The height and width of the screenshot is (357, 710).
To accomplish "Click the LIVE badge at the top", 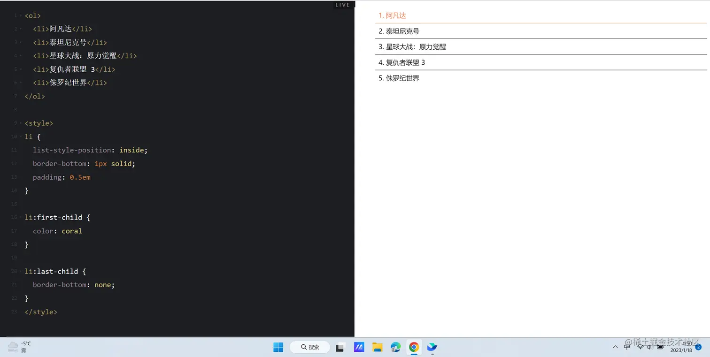I will pyautogui.click(x=342, y=5).
